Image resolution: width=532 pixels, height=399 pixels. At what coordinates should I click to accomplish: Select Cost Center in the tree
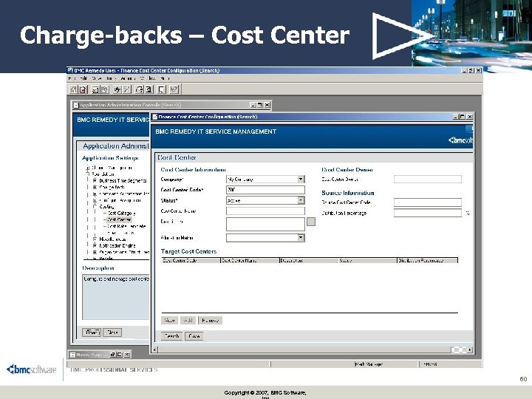[119, 219]
